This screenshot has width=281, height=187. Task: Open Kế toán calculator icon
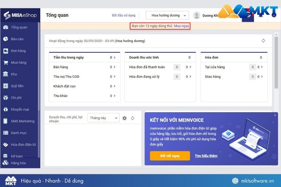6,156
